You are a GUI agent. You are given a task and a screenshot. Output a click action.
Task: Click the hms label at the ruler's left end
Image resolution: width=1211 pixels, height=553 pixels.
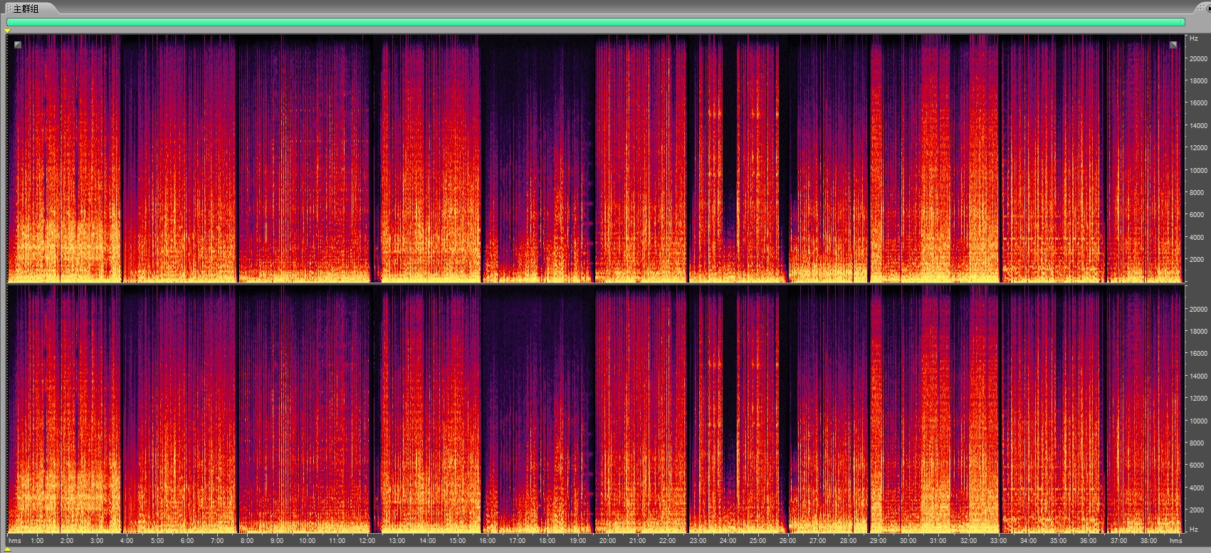15,541
